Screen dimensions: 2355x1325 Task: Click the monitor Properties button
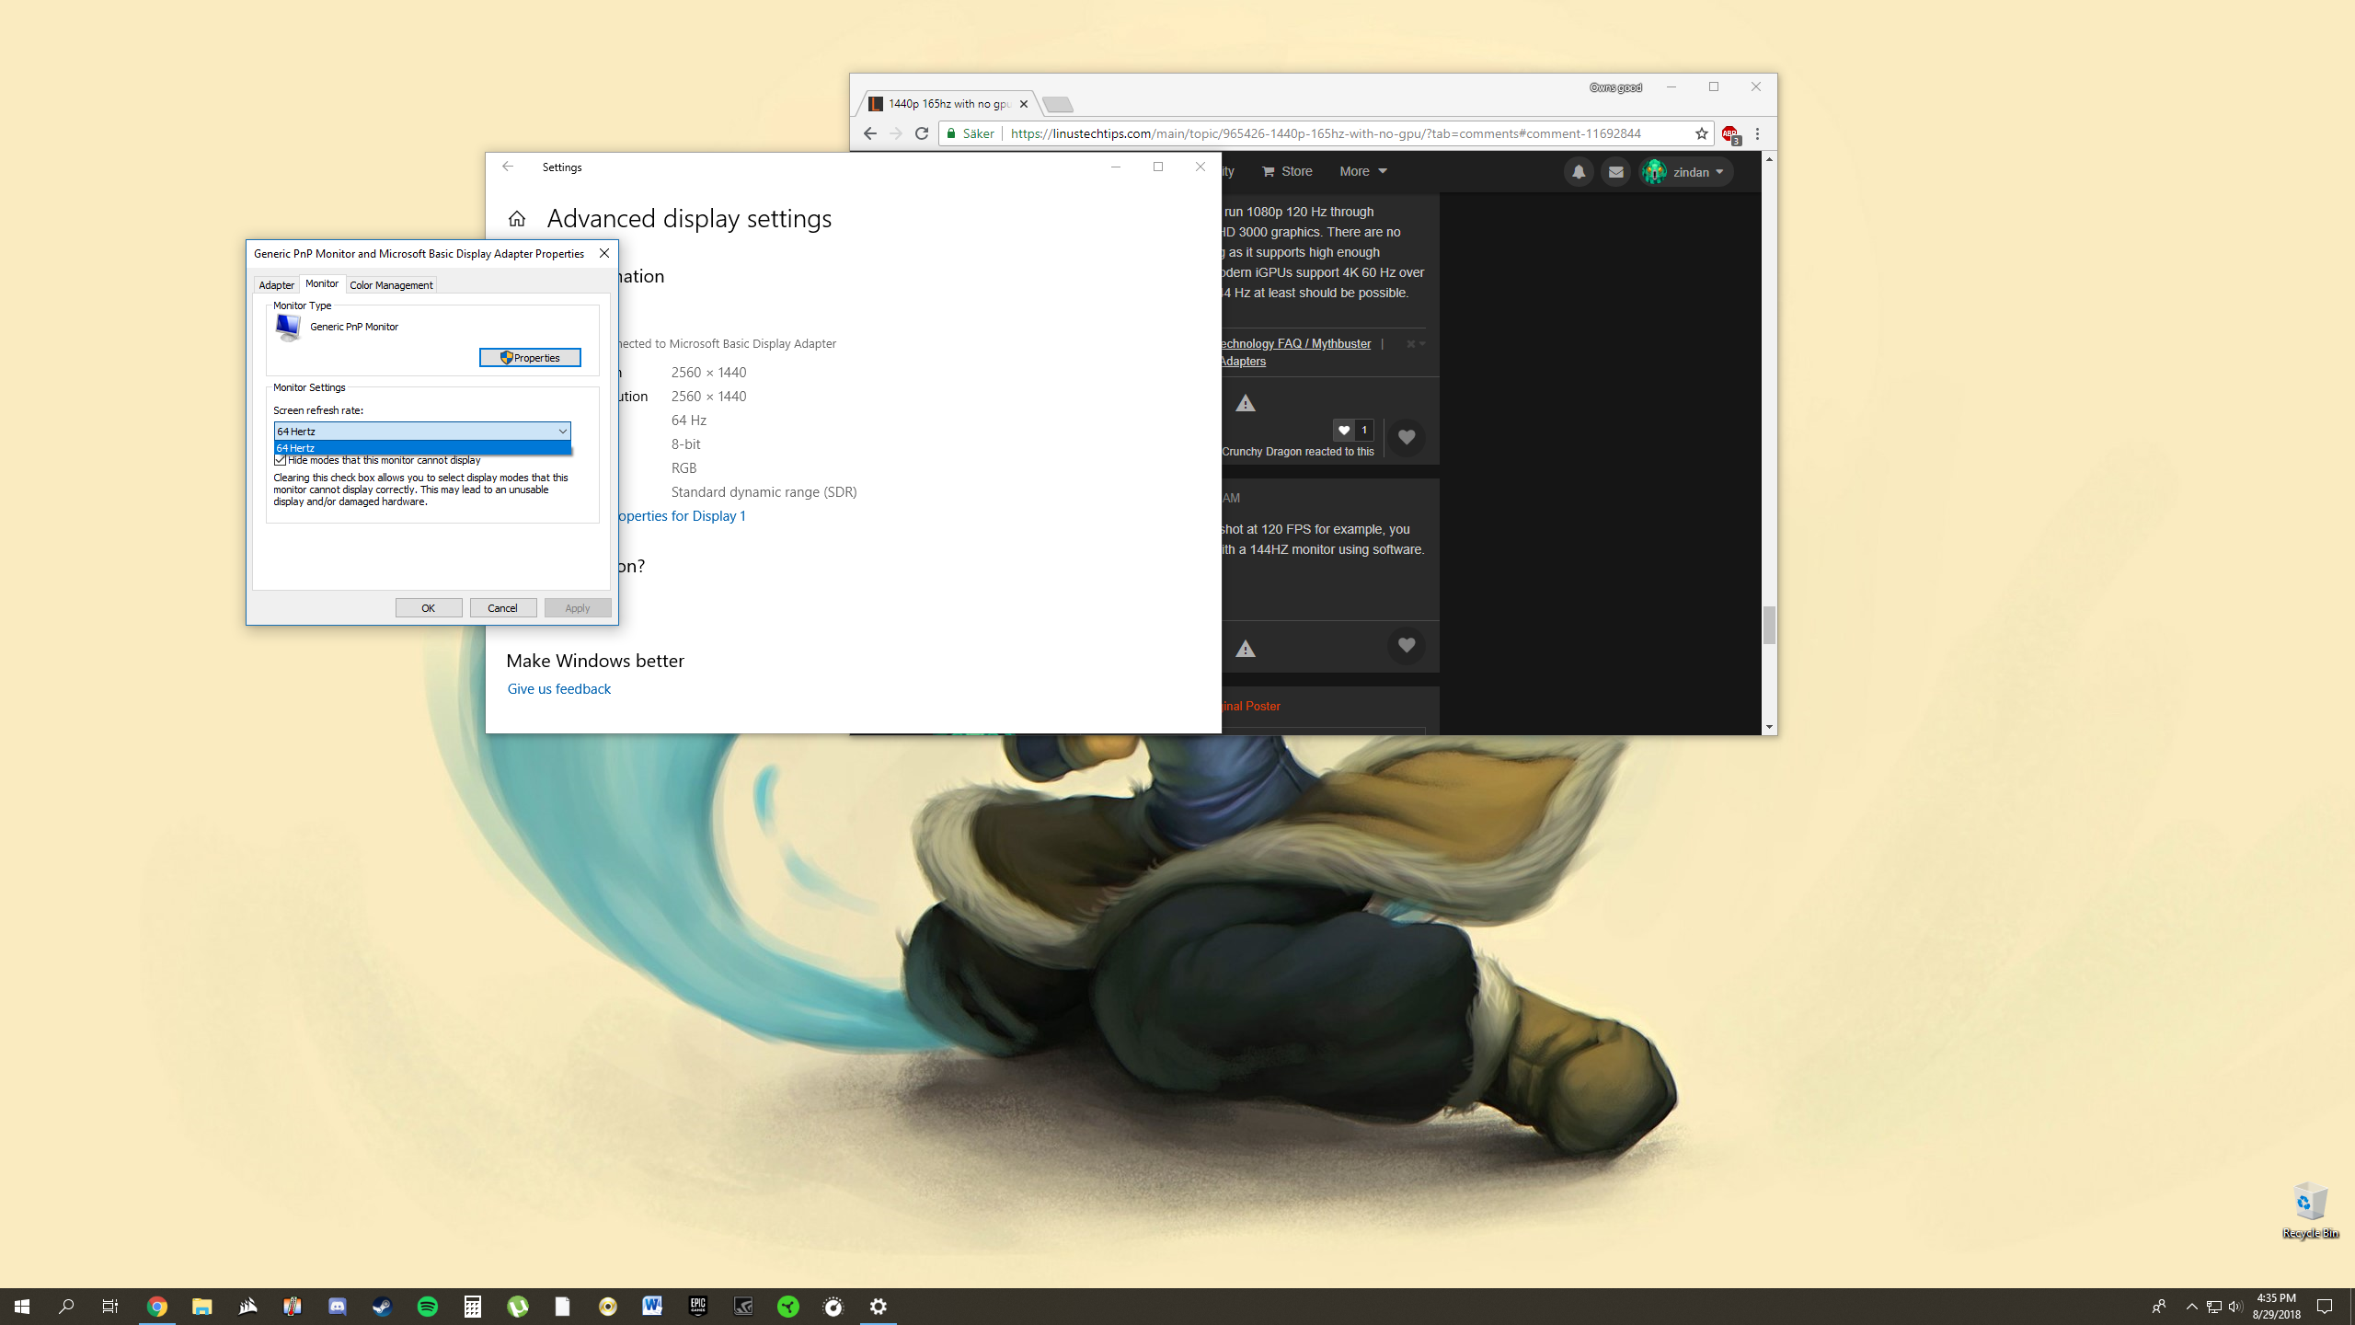click(530, 358)
